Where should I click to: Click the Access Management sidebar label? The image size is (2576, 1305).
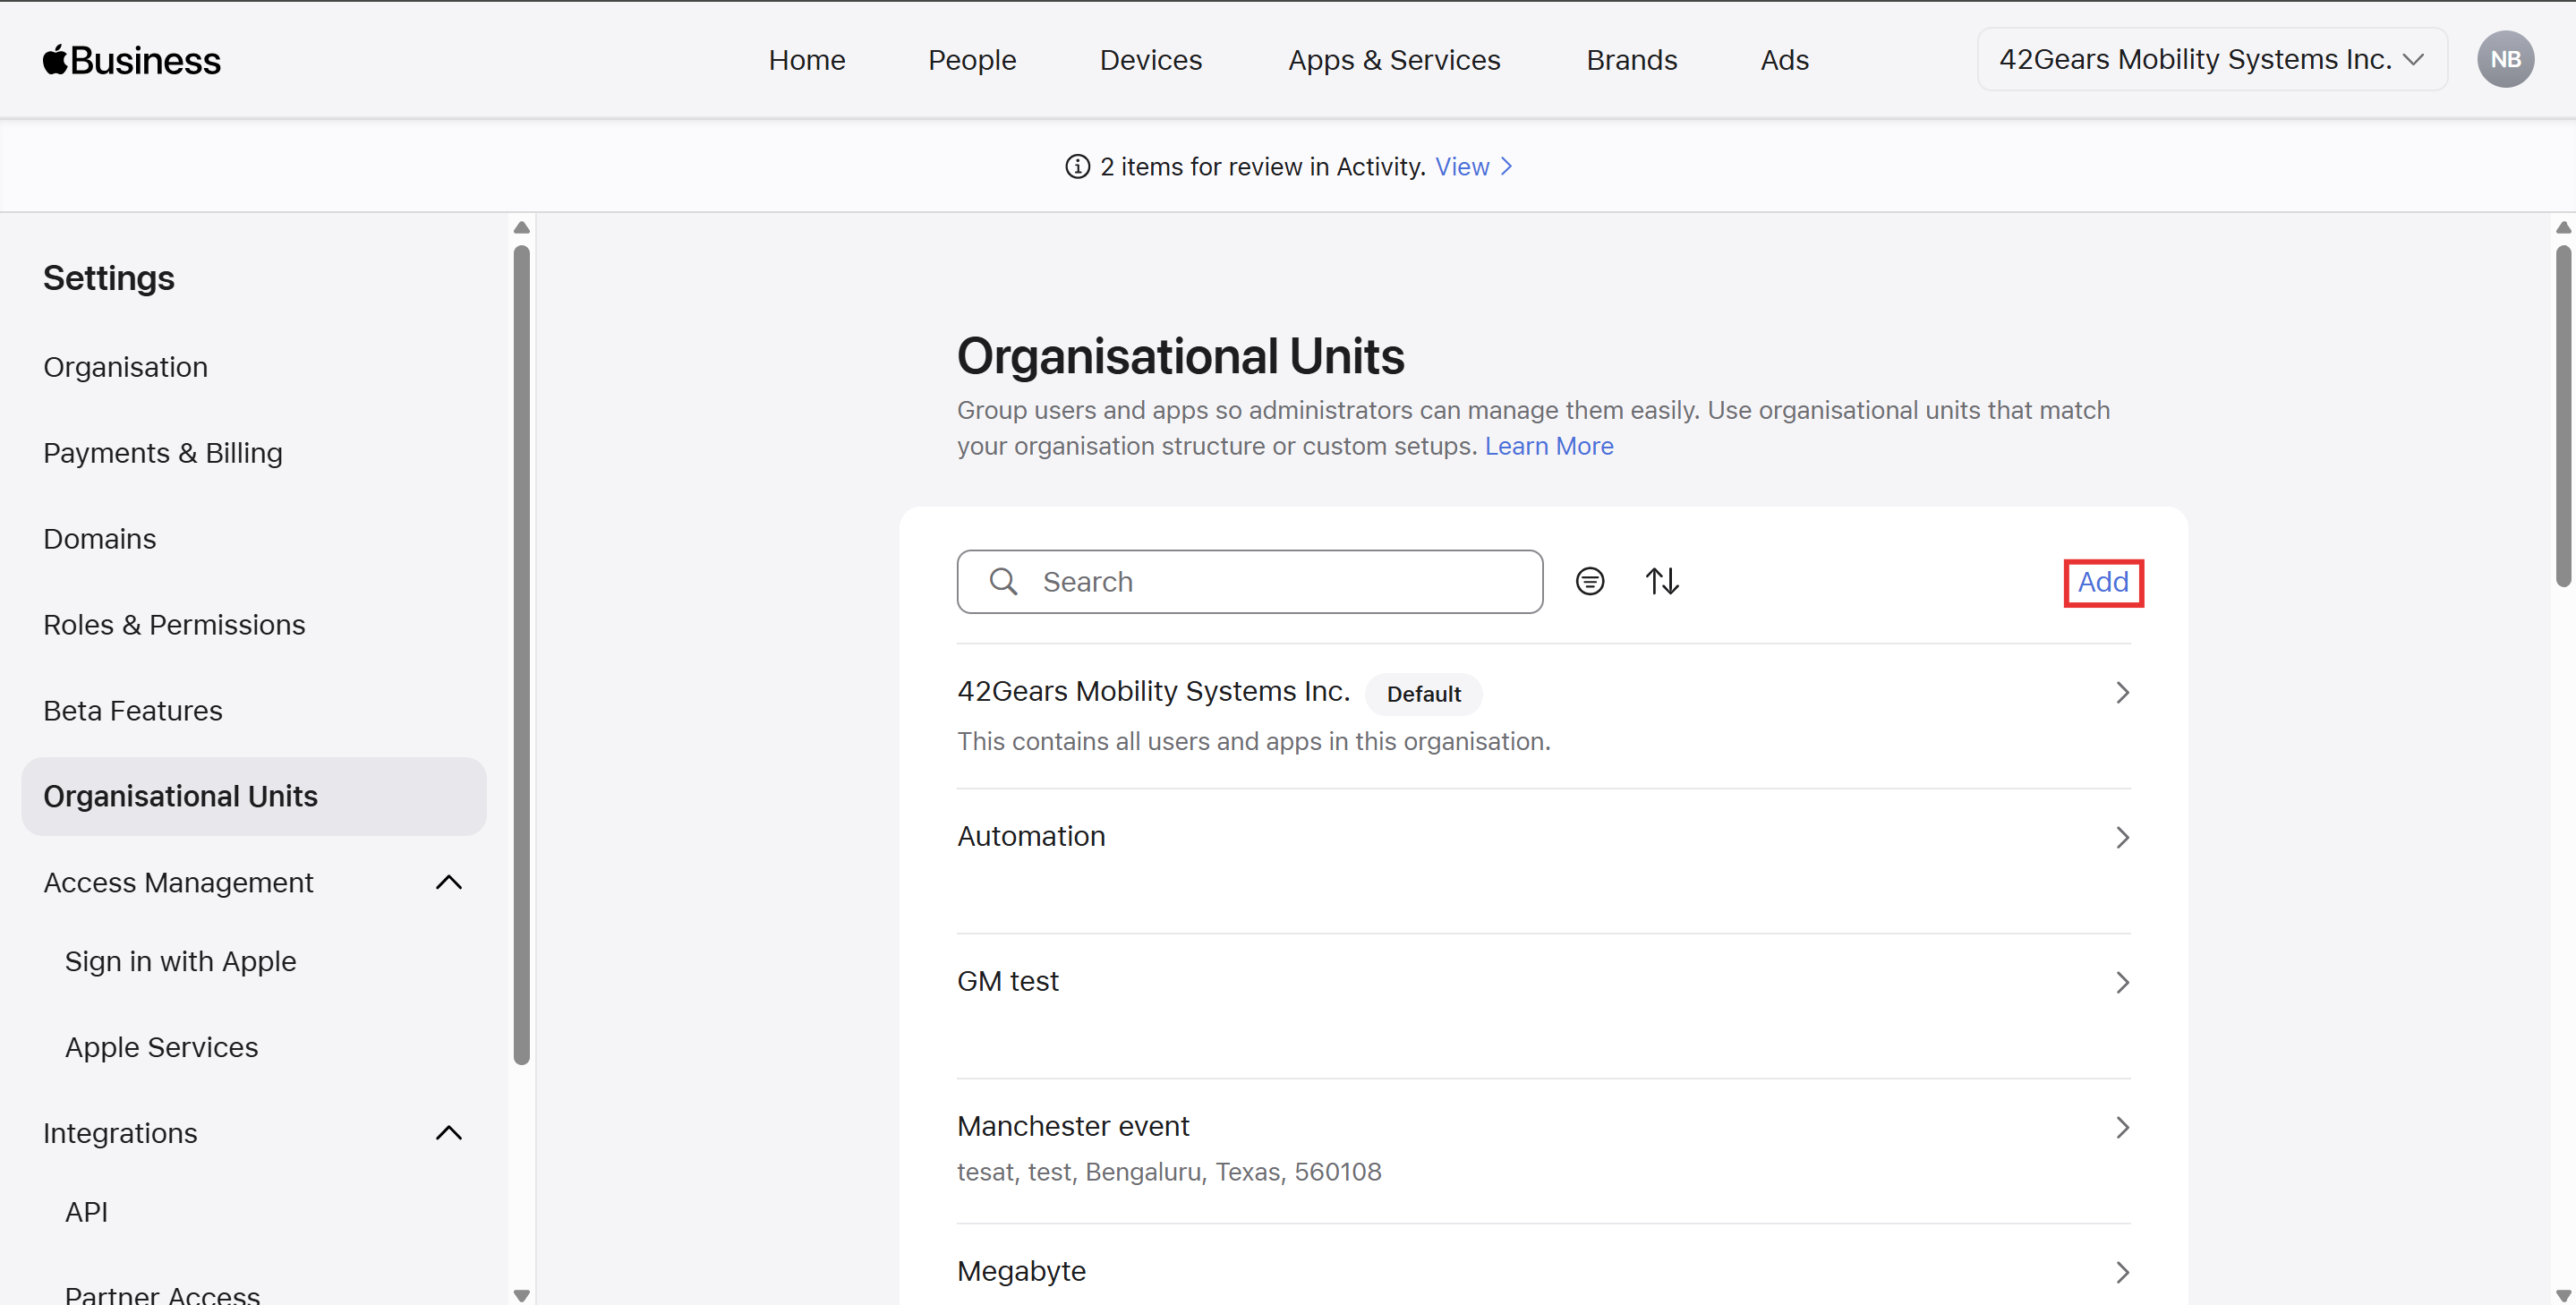(178, 882)
